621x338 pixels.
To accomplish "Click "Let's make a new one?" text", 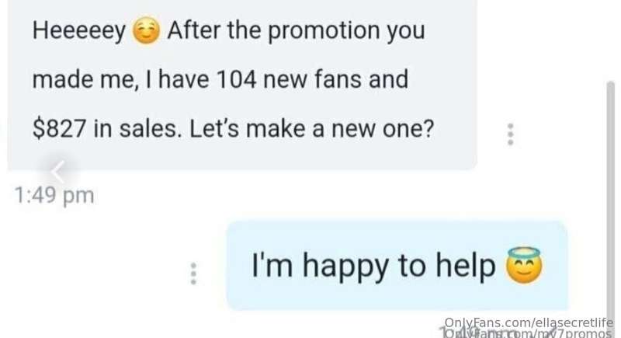I will point(312,129).
